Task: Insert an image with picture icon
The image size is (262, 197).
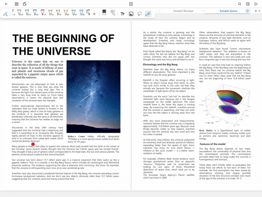Action: point(131,14)
